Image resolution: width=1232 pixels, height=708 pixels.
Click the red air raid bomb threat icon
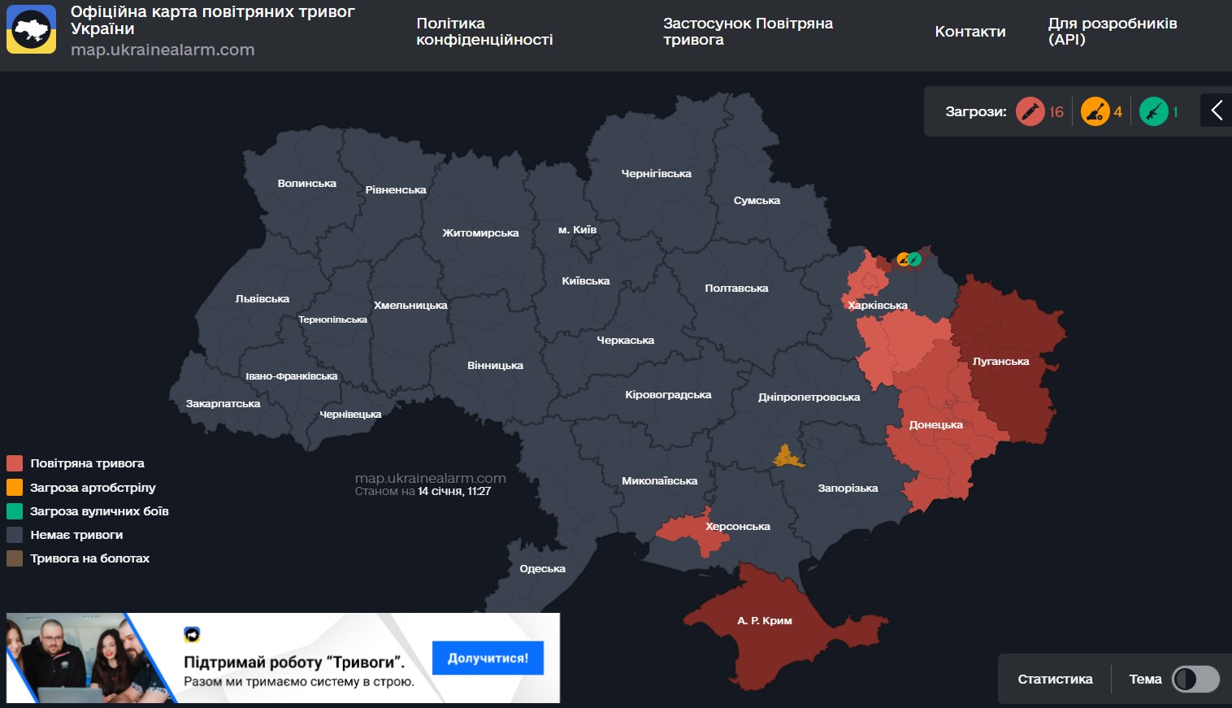(1030, 111)
